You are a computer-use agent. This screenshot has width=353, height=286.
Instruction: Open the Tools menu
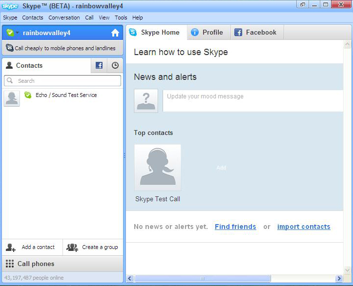pos(121,18)
